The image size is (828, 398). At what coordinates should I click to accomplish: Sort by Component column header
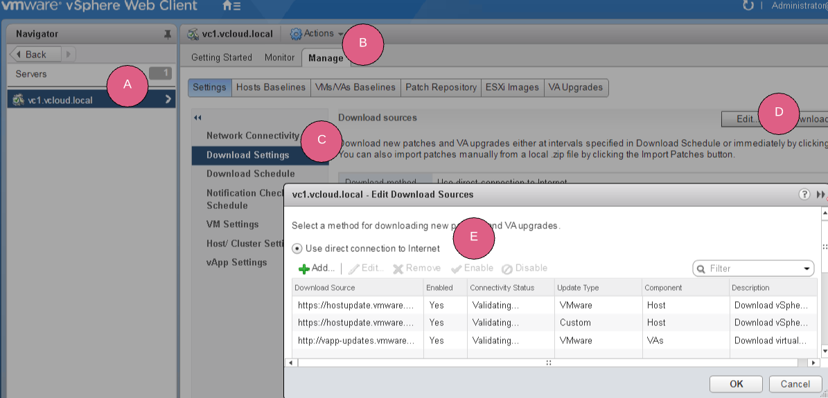[x=685, y=288]
